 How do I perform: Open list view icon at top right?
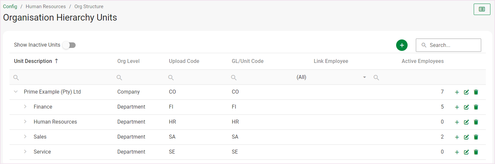(482, 9)
